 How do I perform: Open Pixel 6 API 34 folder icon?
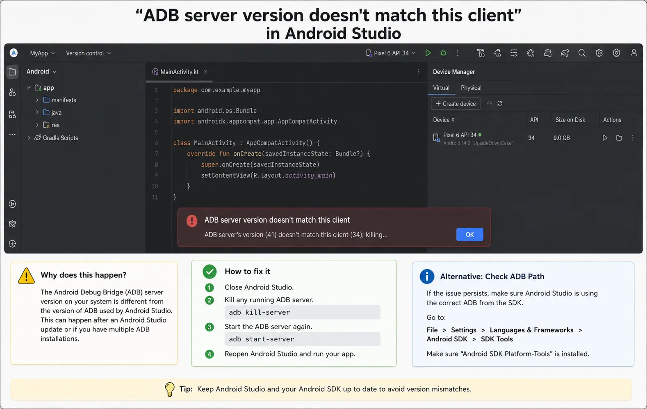tap(619, 138)
